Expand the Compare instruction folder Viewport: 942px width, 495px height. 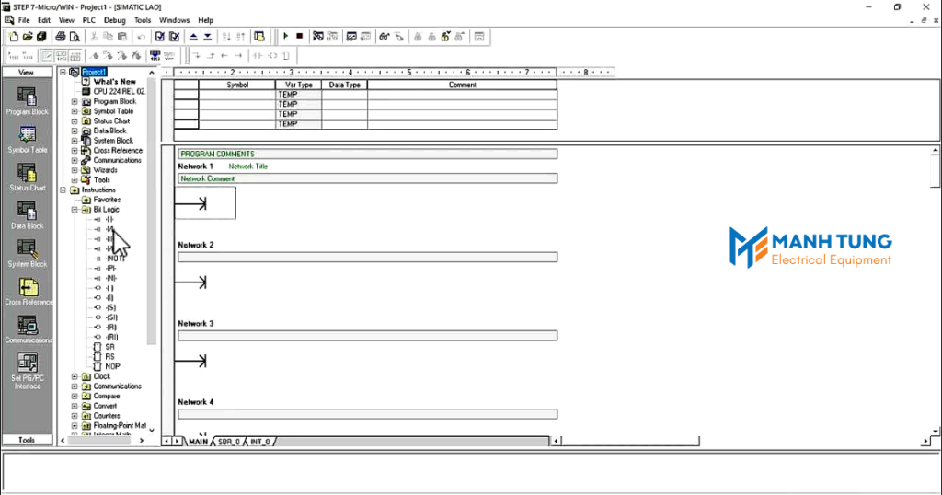click(x=75, y=396)
